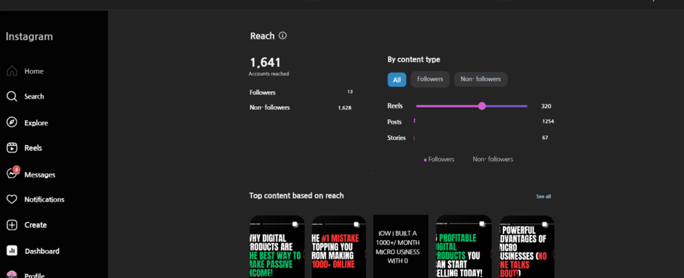The height and width of the screenshot is (278, 684).
Task: Select the All content type filter
Action: pos(397,80)
